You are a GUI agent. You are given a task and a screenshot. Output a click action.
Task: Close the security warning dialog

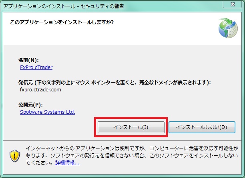click(233, 4)
